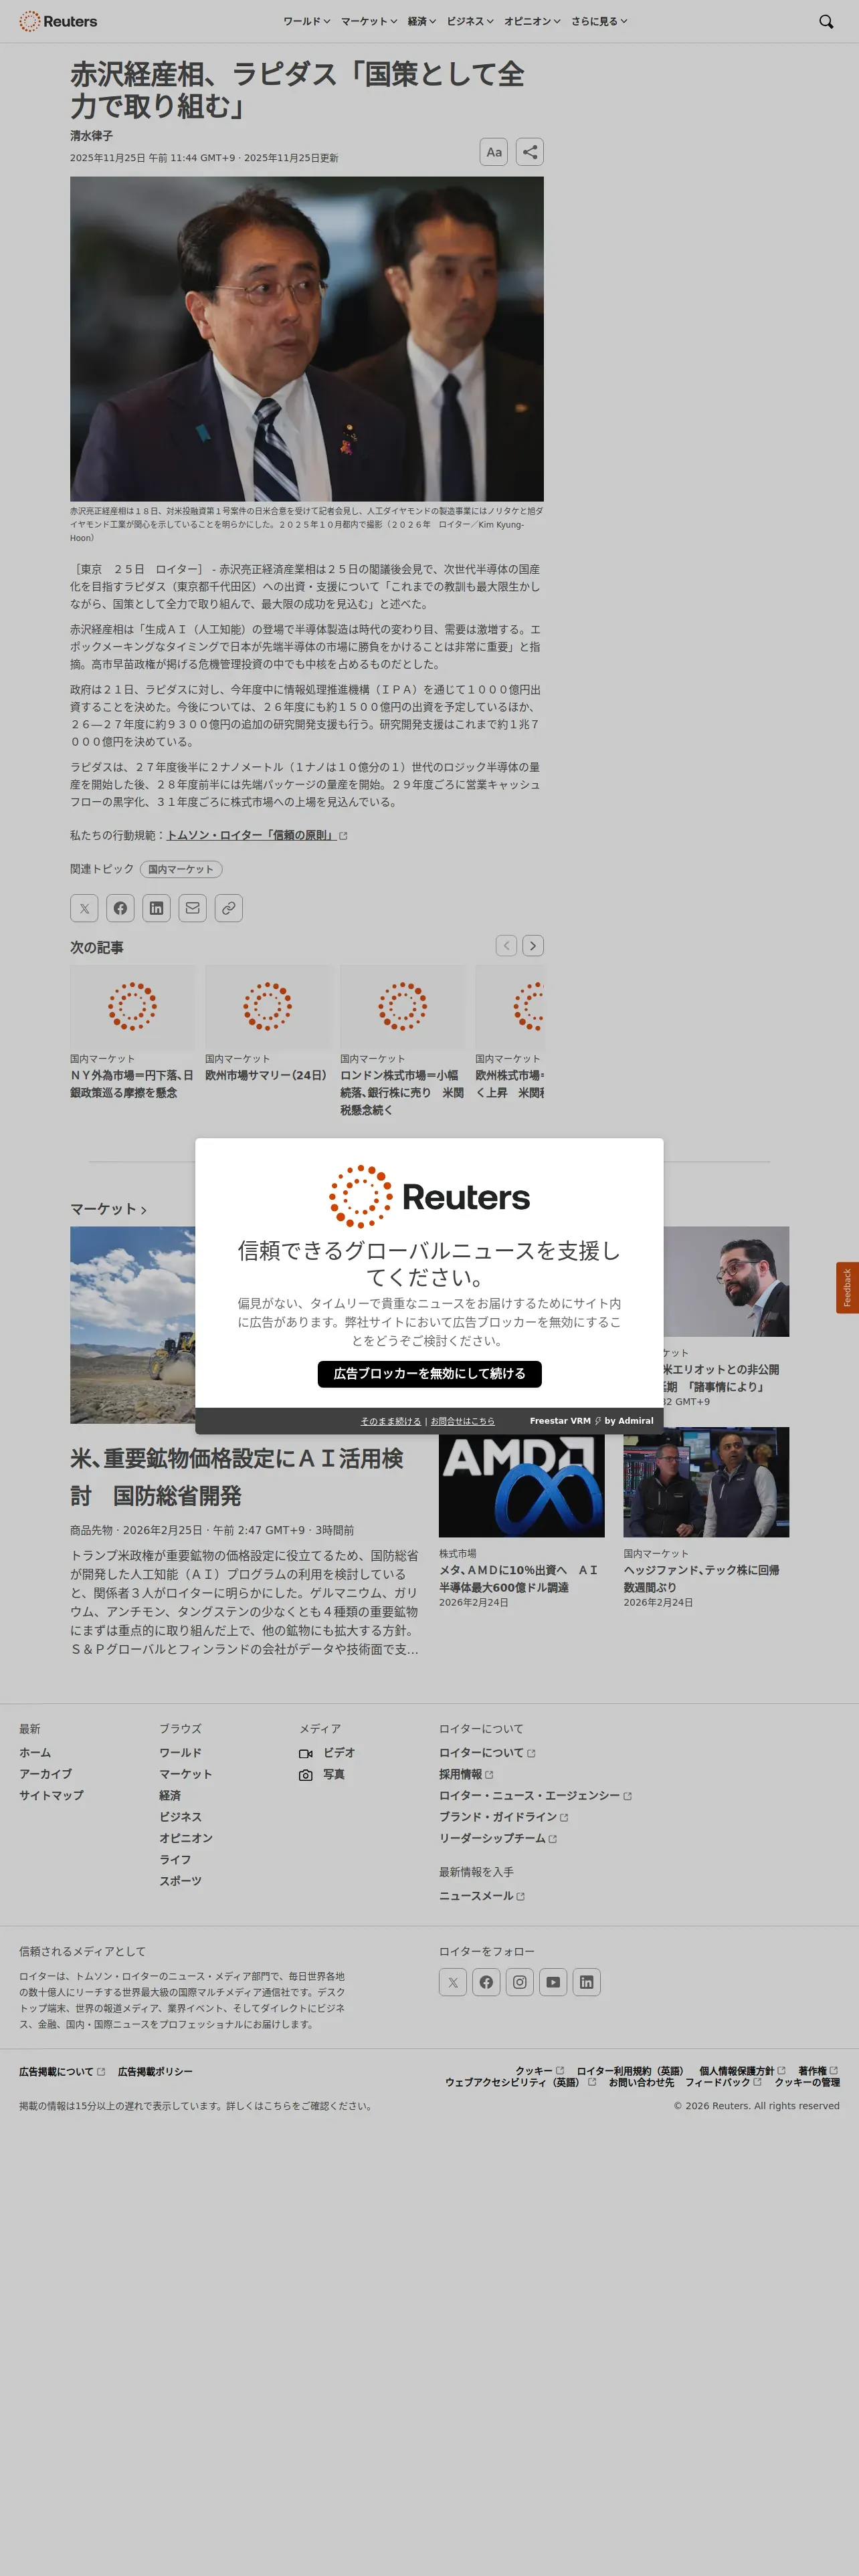Open the ワールド dropdown menu
Screen dimensions: 859x2576
(307, 21)
